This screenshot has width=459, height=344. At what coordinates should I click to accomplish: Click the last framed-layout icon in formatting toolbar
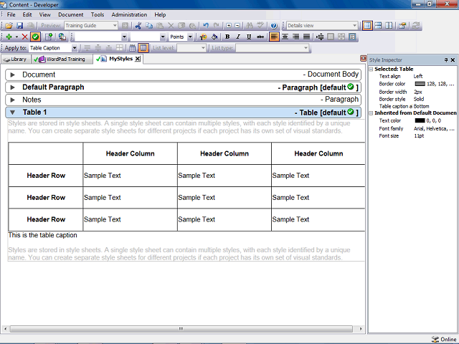pos(352,37)
